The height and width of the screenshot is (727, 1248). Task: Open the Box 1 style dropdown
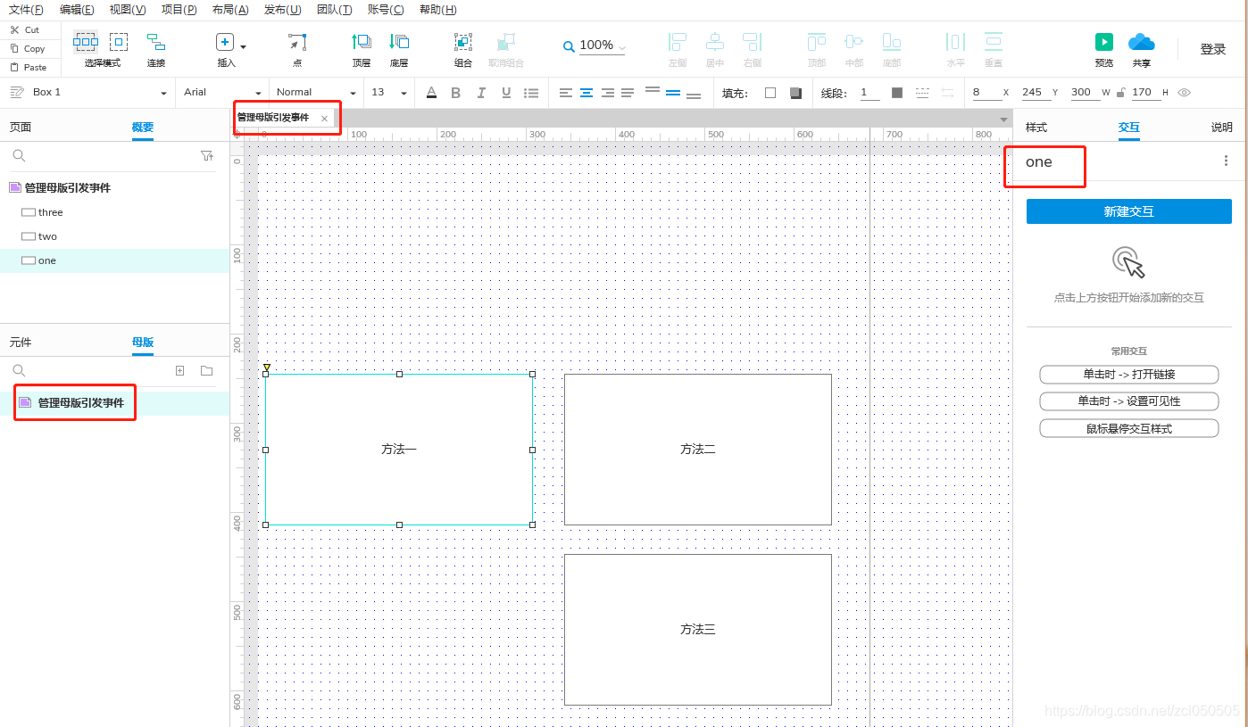(x=163, y=94)
